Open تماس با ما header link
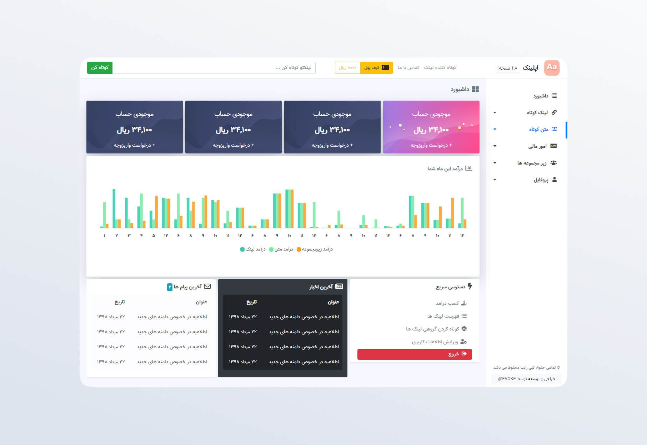 (x=408, y=67)
